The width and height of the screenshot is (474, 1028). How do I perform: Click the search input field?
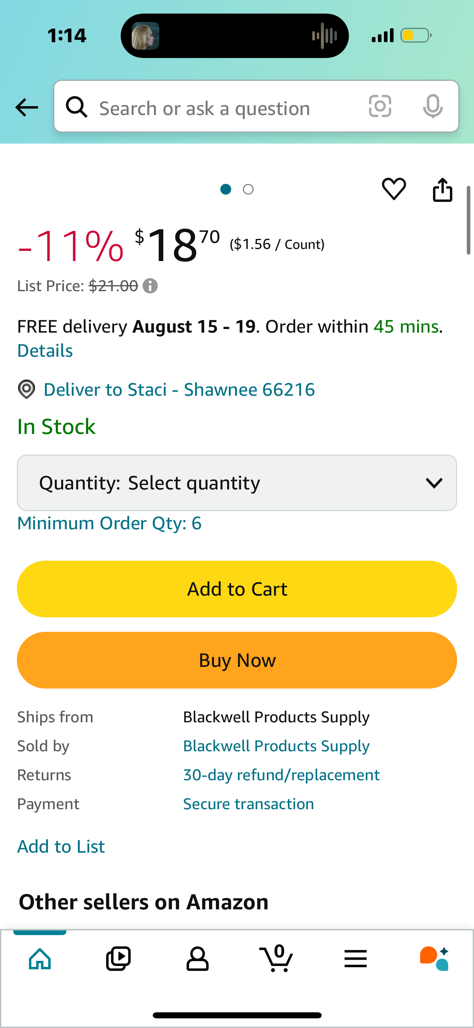click(x=225, y=108)
